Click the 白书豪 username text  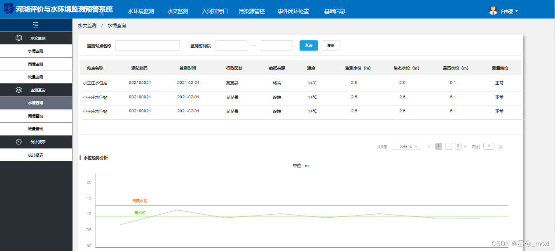507,12
